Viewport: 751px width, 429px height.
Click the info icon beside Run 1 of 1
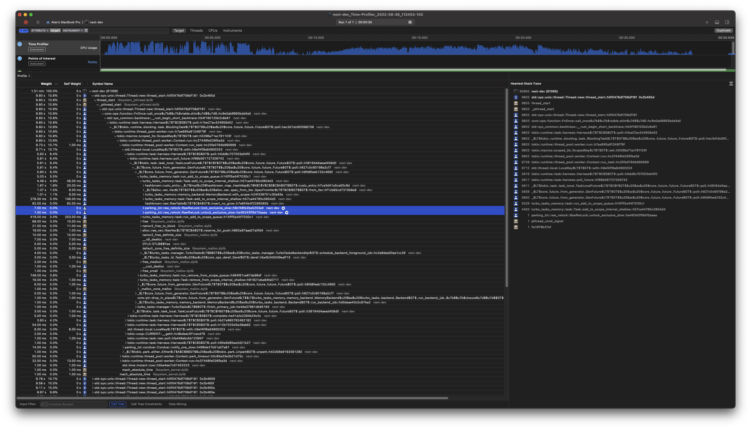coord(410,22)
